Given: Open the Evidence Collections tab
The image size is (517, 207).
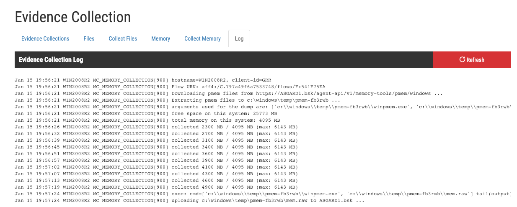Looking at the screenshot, I should pyautogui.click(x=45, y=38).
